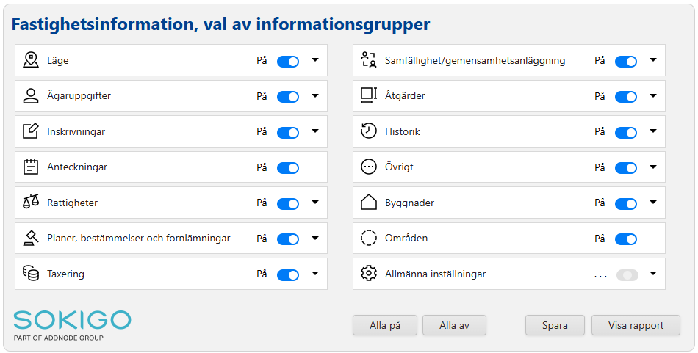This screenshot has height=353, width=698.
Task: Click the scales icon for Rättigheter
Action: point(31,203)
